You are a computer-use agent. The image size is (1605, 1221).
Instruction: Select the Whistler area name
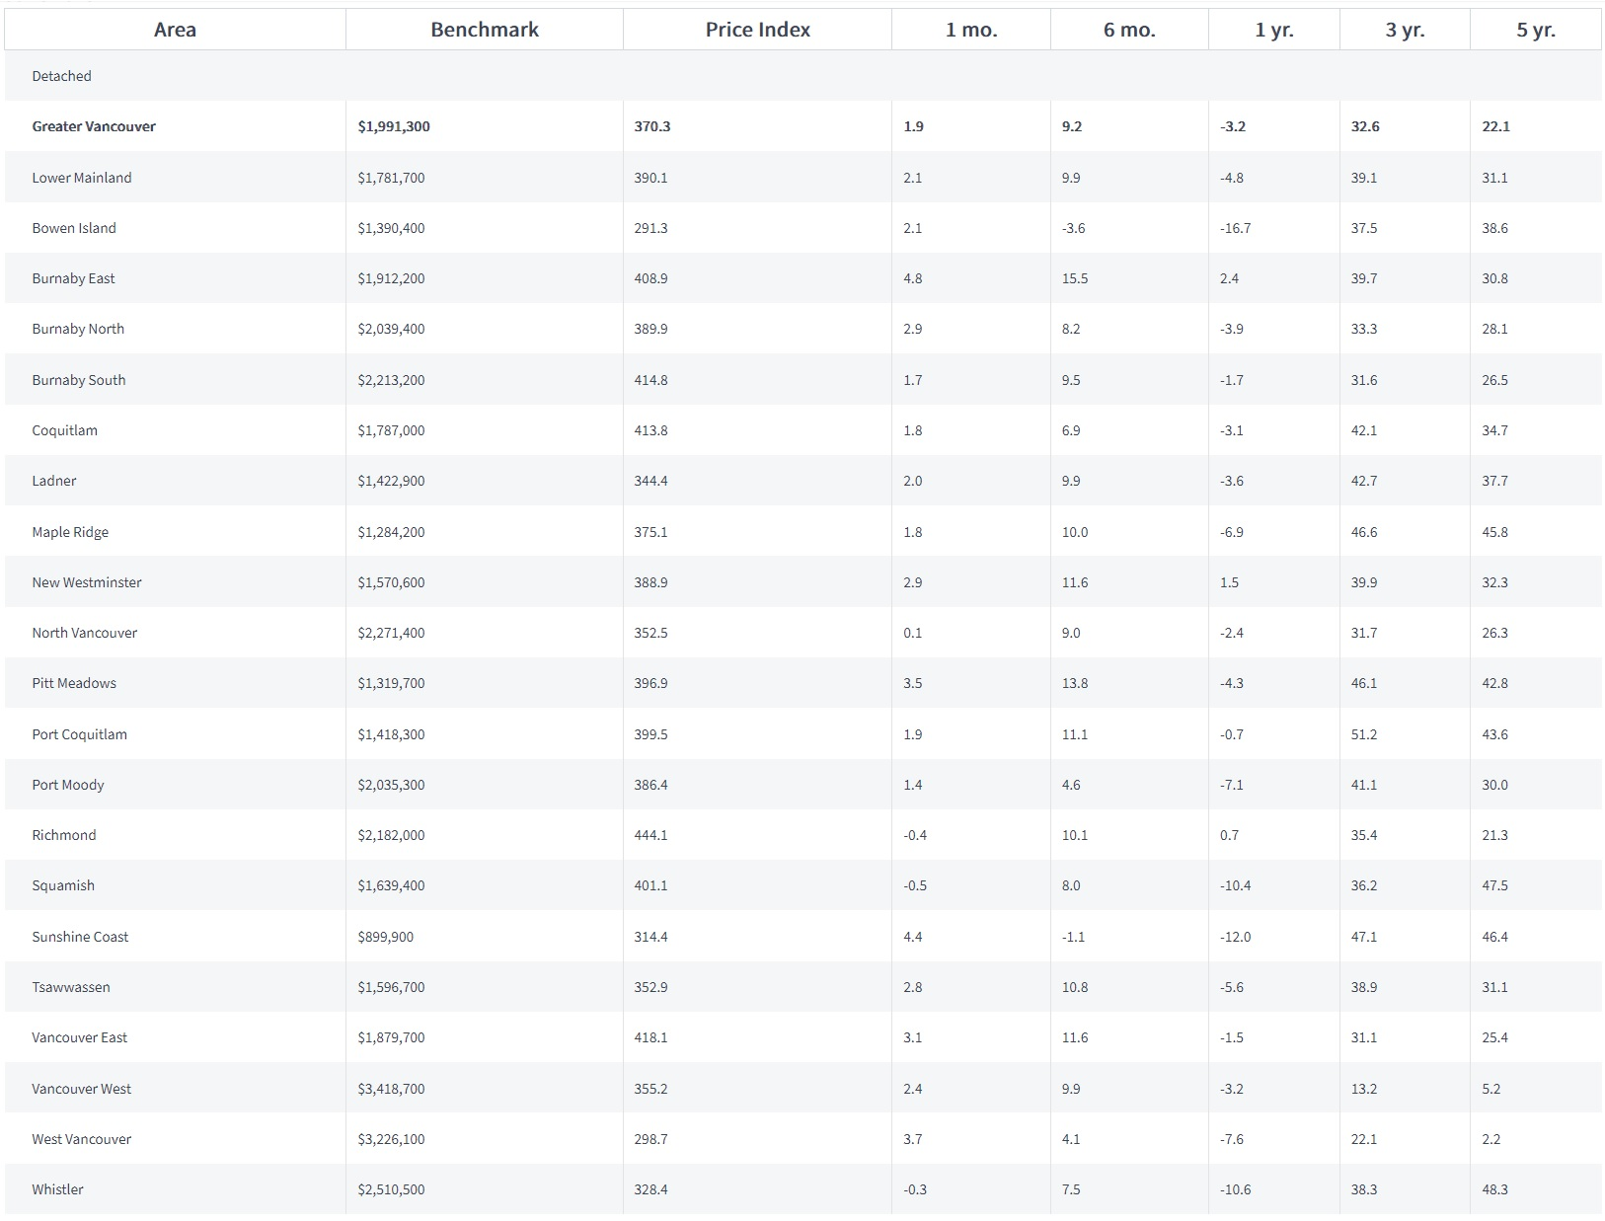tap(57, 1189)
